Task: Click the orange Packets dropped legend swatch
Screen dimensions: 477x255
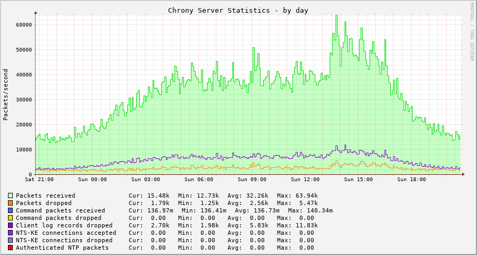Action: click(x=11, y=203)
